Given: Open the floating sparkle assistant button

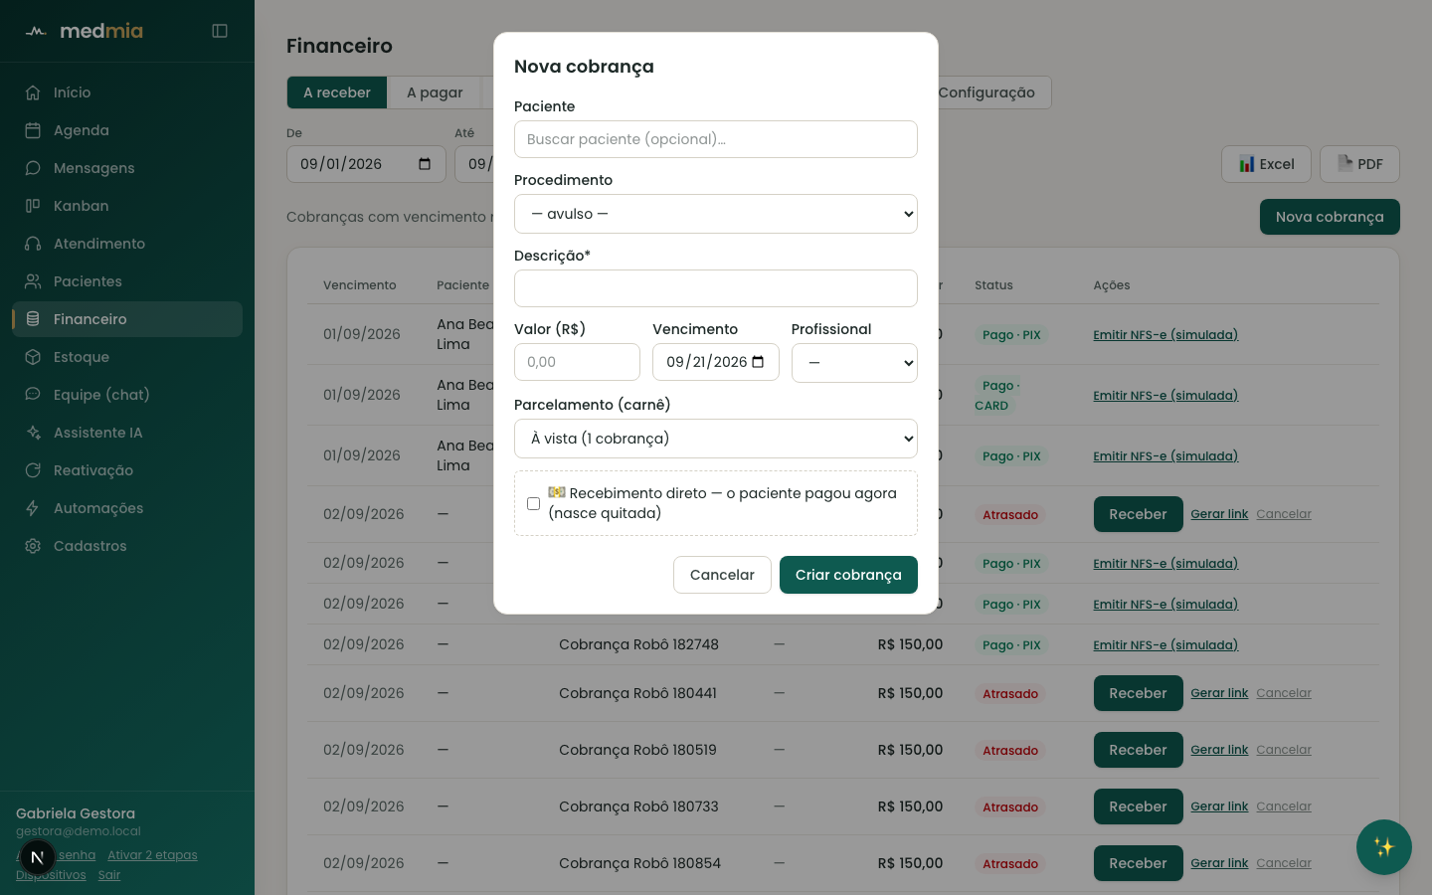Looking at the screenshot, I should (x=1384, y=847).
